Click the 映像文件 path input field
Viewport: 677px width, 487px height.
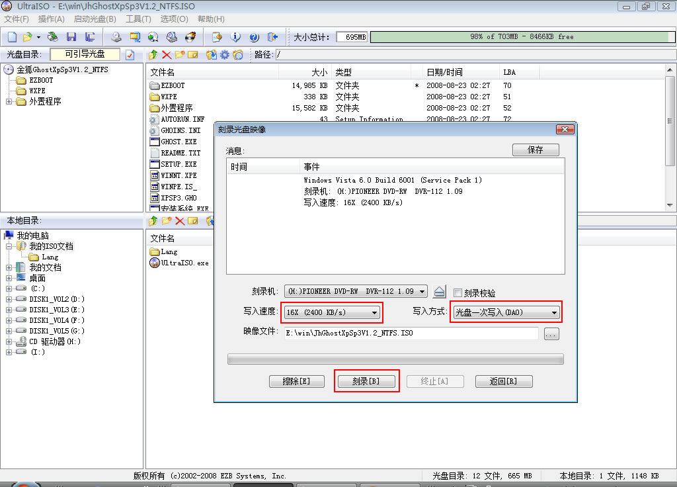click(x=411, y=333)
